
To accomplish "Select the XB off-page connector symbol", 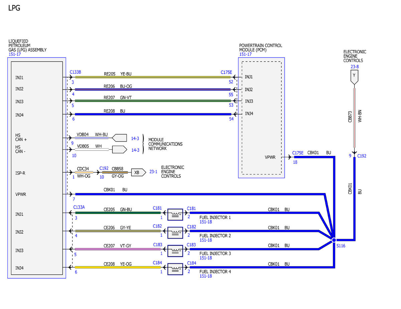I will [x=138, y=172].
